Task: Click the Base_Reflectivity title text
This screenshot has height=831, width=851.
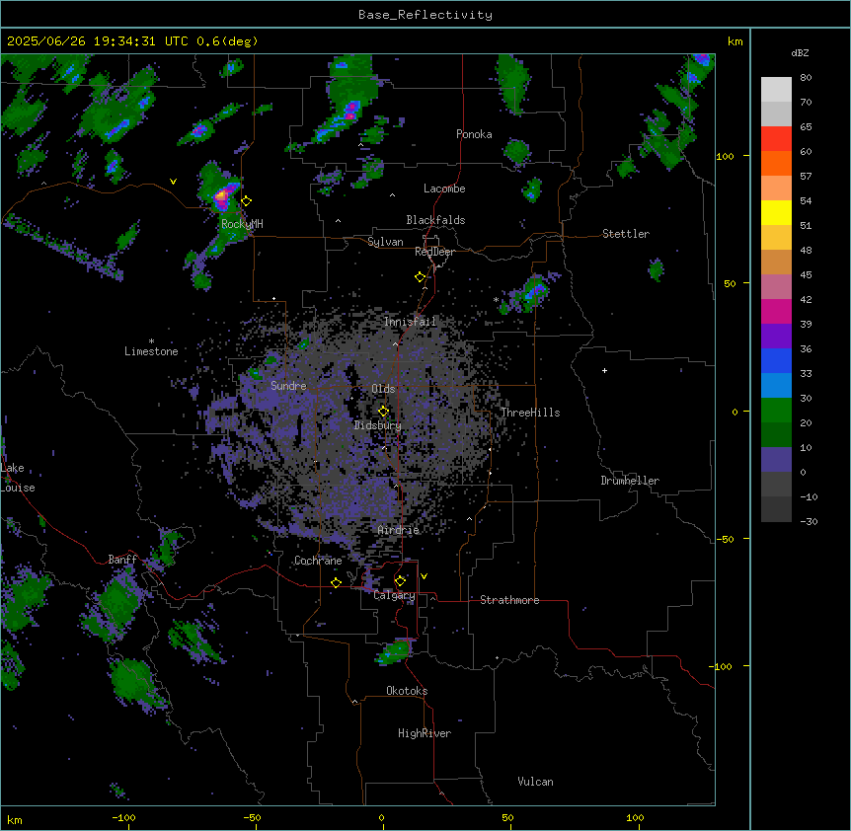Action: click(425, 15)
